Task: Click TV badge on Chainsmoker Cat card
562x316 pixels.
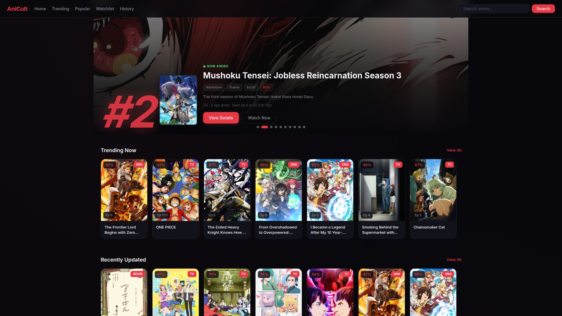Action: tap(450, 164)
